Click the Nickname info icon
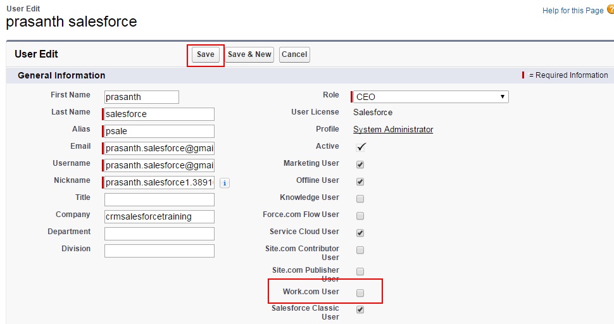614x324 pixels. point(225,183)
